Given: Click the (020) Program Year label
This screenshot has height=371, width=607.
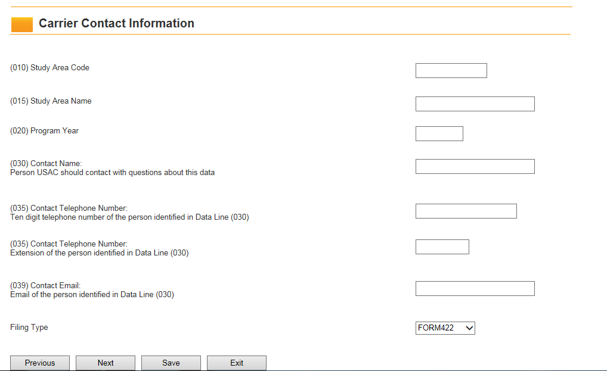Looking at the screenshot, I should (x=44, y=131).
